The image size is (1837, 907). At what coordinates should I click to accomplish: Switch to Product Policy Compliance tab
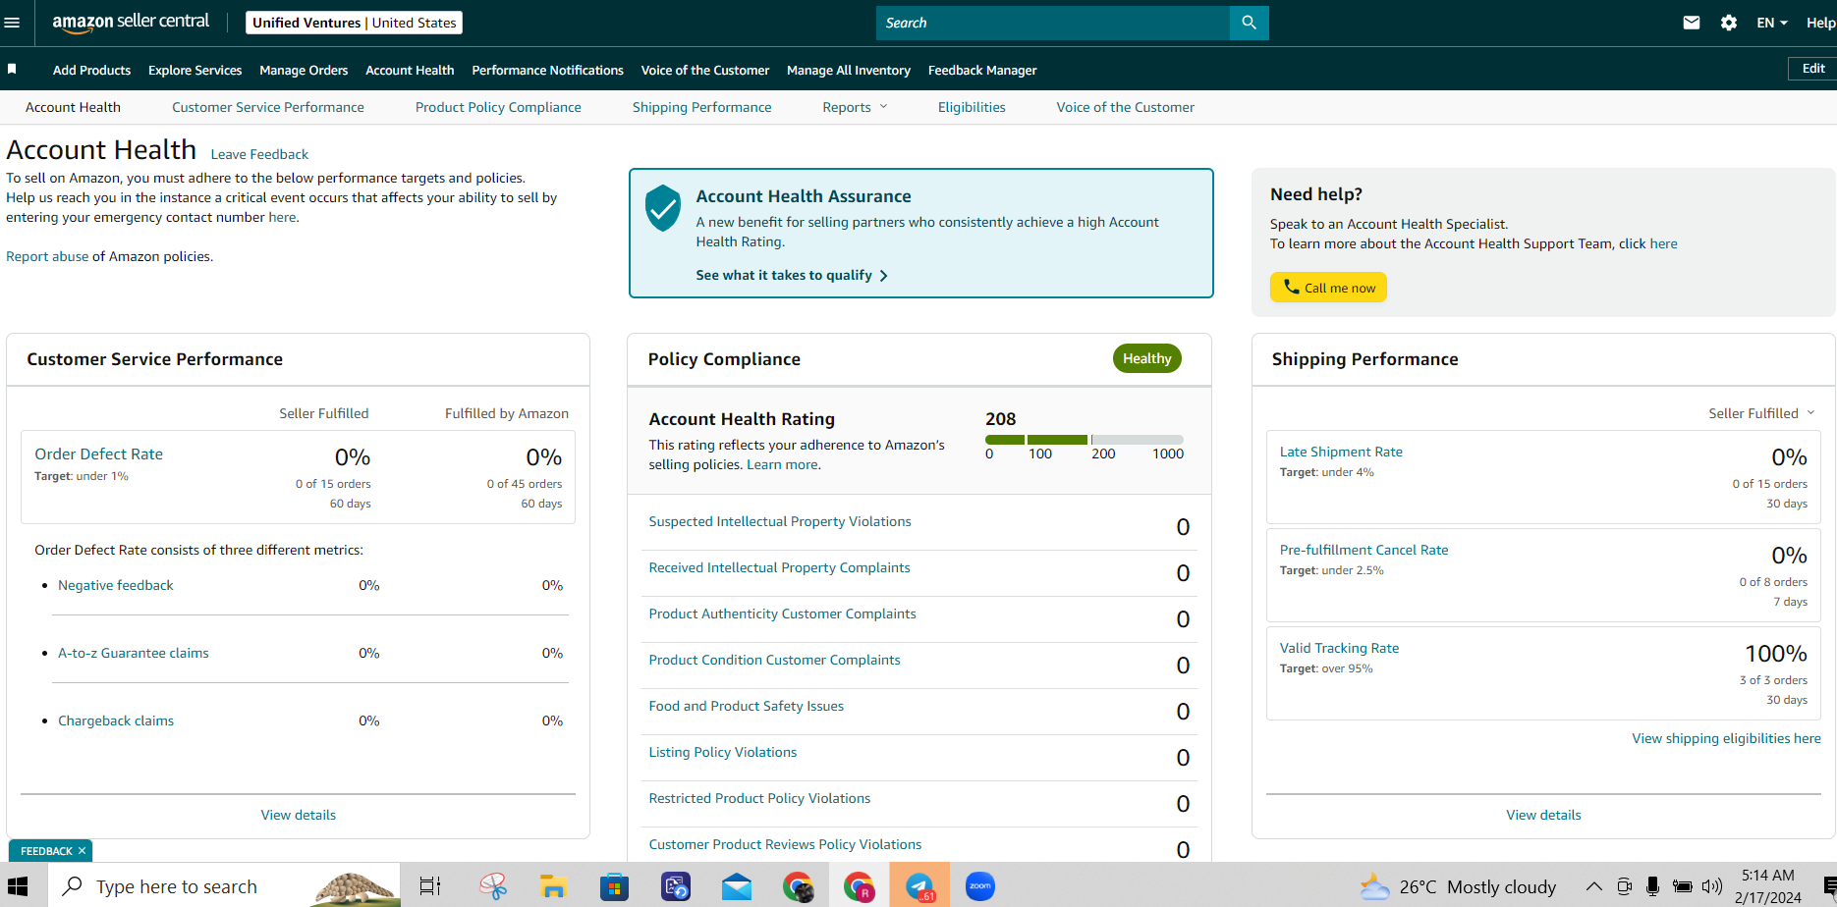pos(498,107)
